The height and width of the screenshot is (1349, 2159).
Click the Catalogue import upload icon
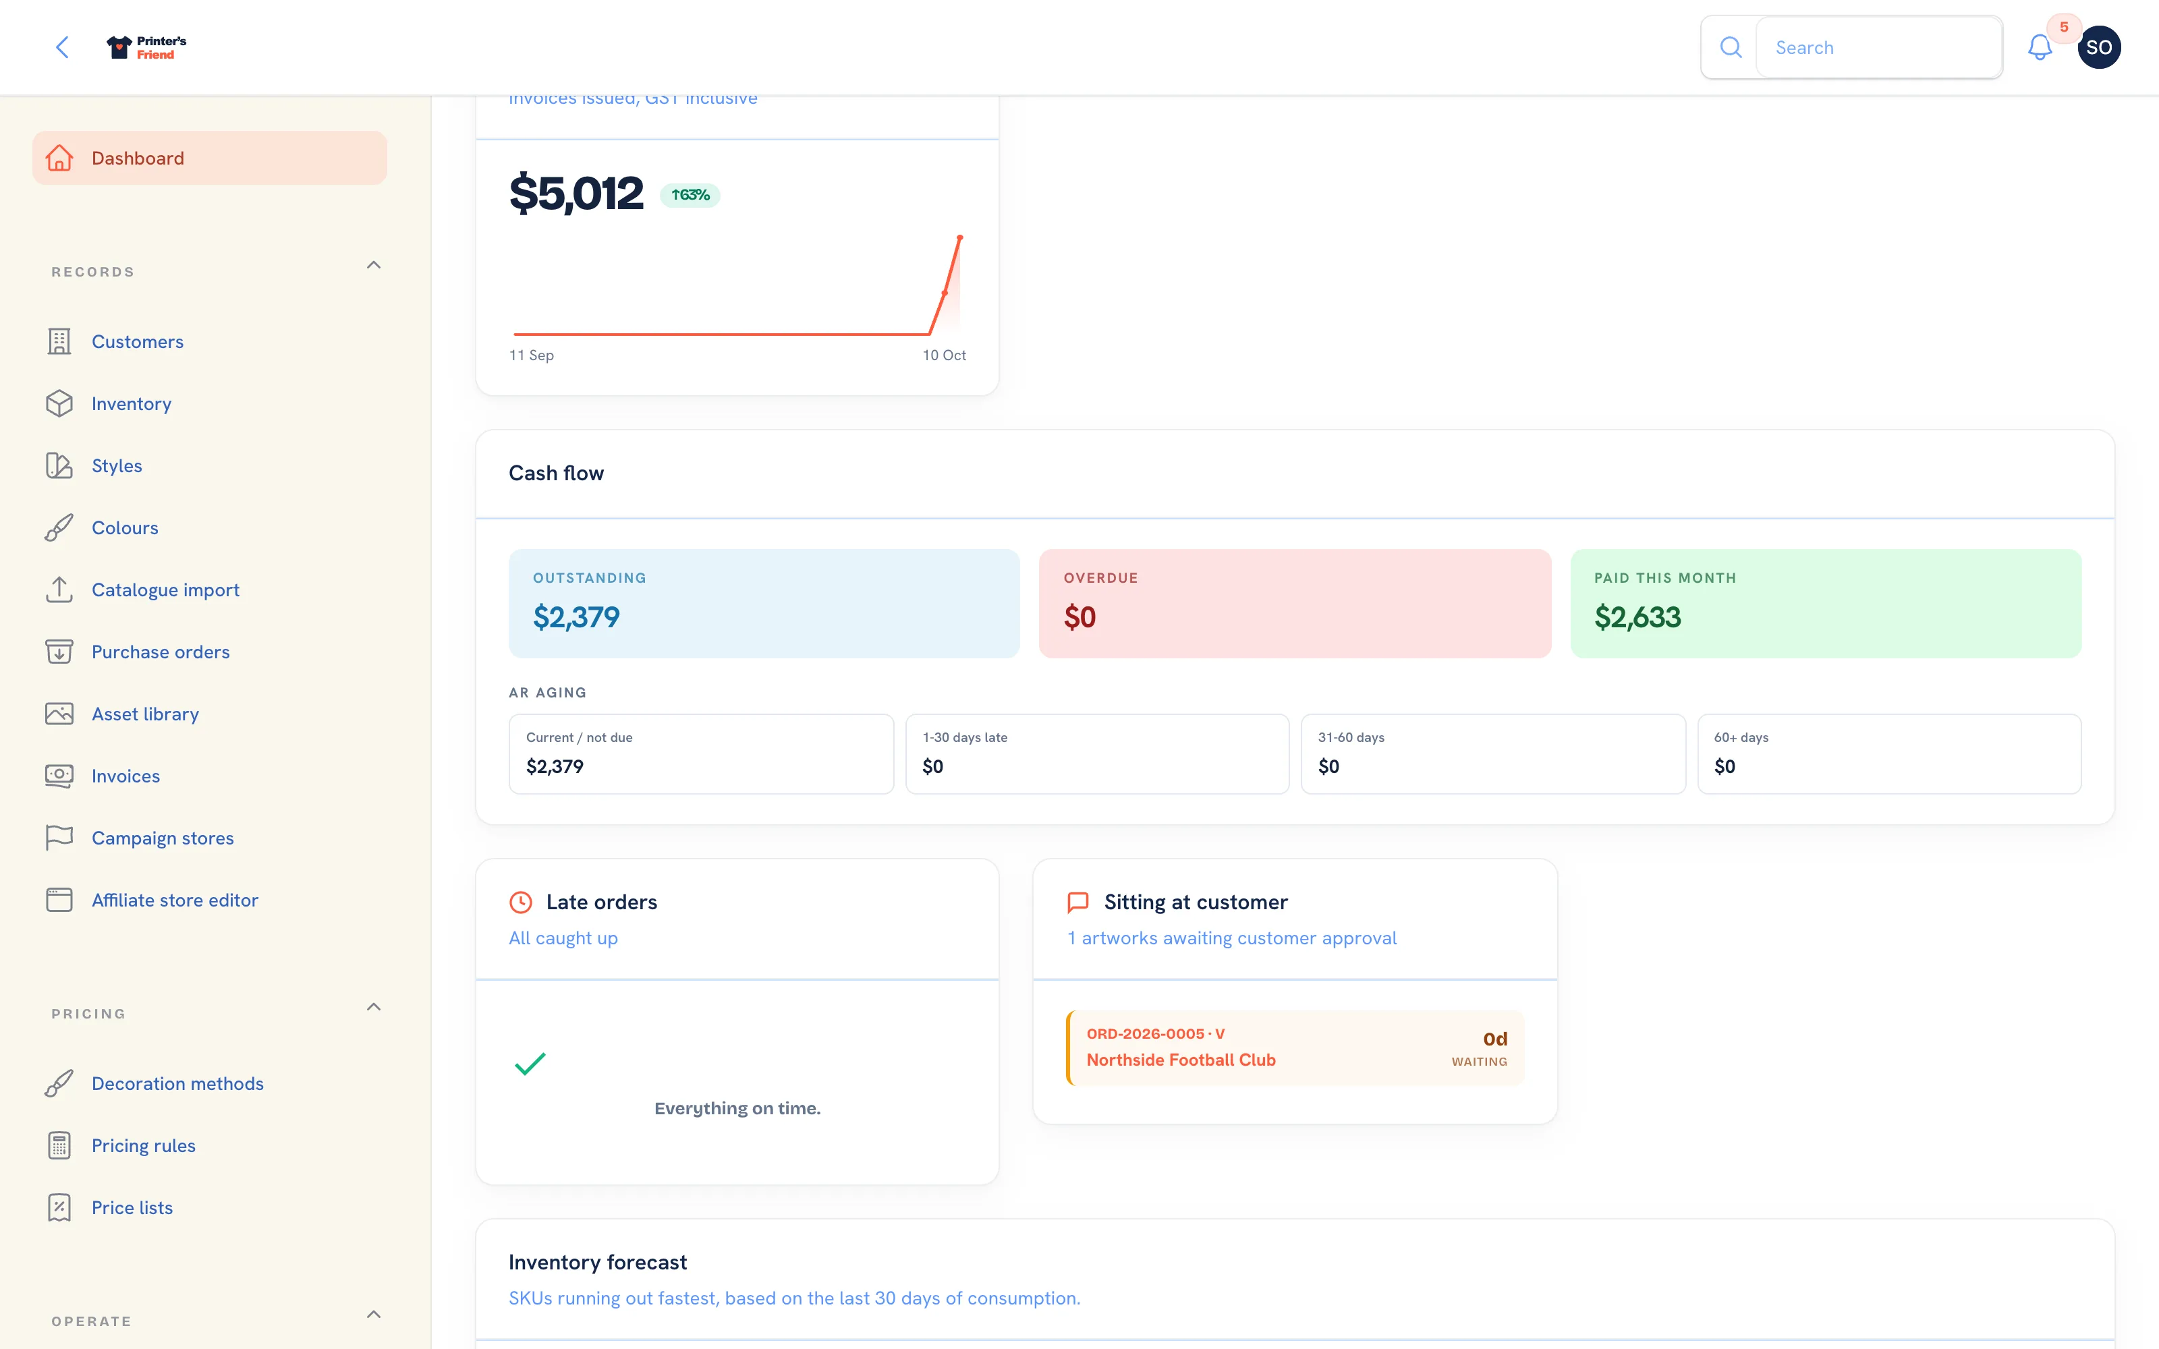coord(59,590)
